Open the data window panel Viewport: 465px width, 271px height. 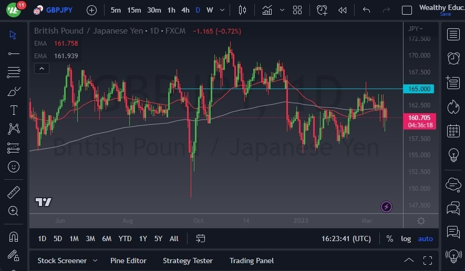point(453,82)
